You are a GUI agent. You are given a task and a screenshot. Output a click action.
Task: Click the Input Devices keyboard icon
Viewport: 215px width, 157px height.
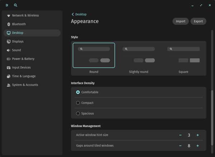[x=9, y=68]
